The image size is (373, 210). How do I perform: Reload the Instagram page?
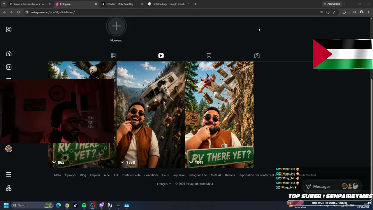click(18, 12)
